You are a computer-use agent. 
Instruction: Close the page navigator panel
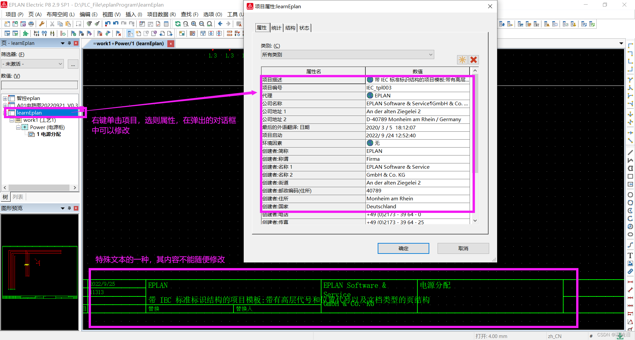76,43
